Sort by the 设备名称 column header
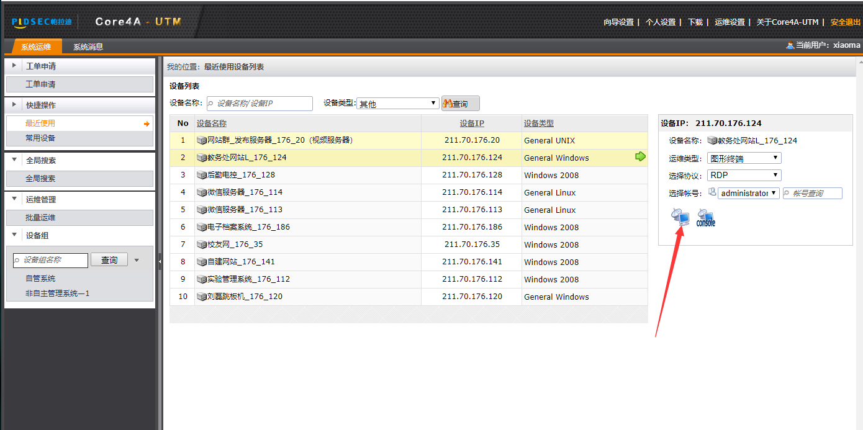 212,123
